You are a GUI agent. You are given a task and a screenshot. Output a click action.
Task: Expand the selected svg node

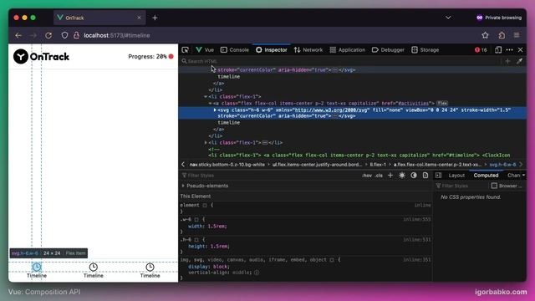click(x=215, y=110)
